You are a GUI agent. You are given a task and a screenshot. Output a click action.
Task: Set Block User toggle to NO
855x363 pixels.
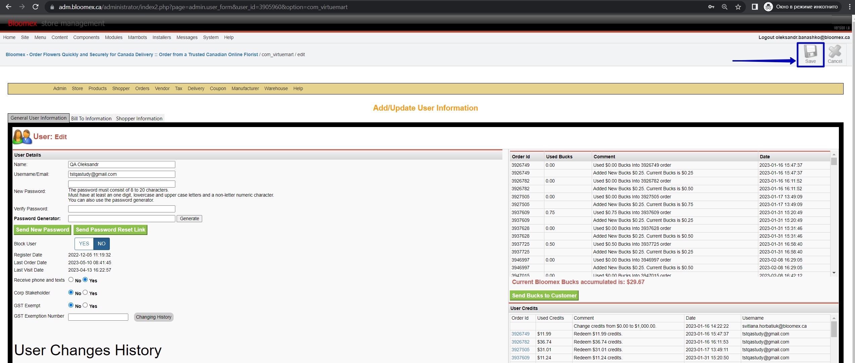click(101, 244)
